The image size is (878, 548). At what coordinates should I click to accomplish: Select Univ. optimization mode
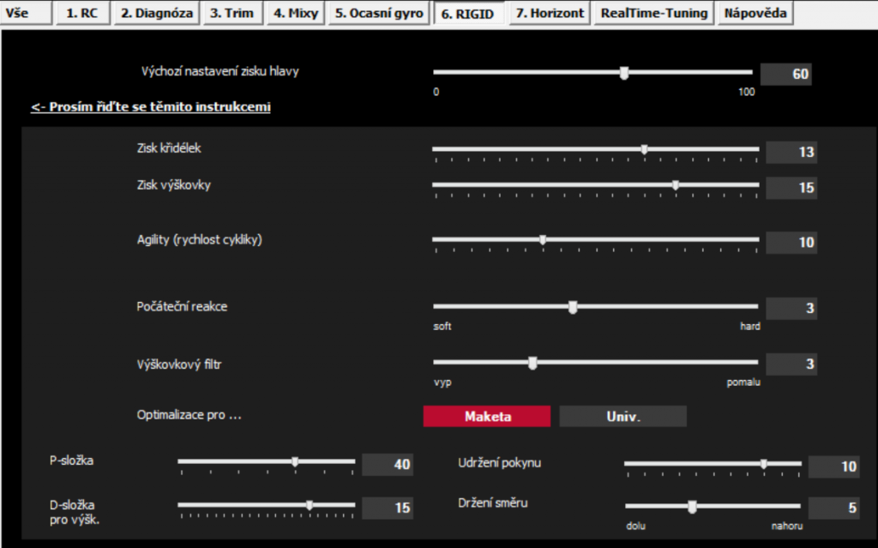click(x=622, y=417)
